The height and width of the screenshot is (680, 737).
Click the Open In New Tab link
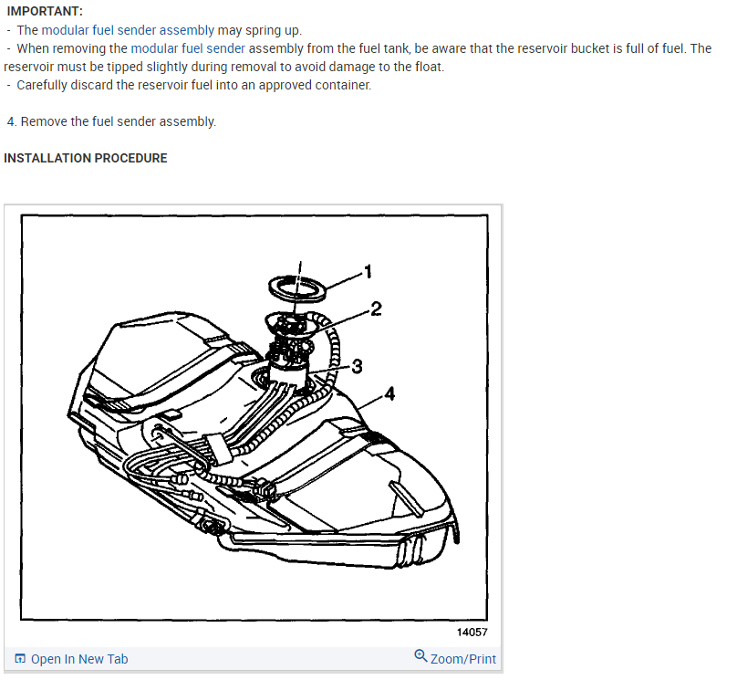[79, 659]
